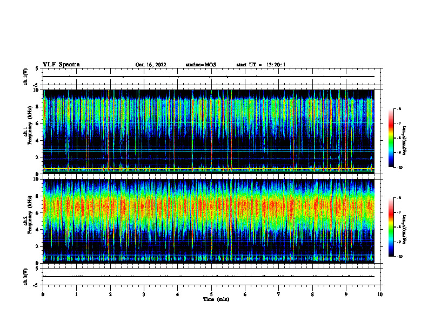Viewport: 428px width, 330px height.
Task: Click time axis tick label '5'
Action: [x=211, y=294]
